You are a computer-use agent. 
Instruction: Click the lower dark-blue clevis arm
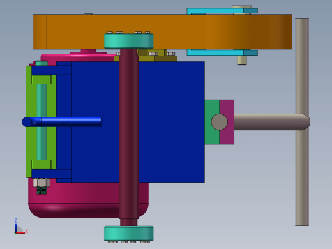[51, 174]
